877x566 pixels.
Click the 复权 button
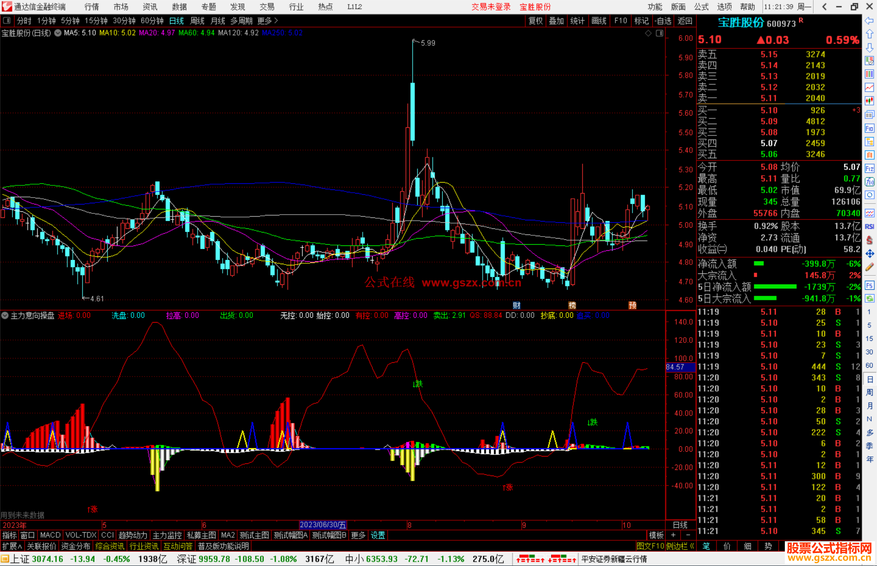535,21
